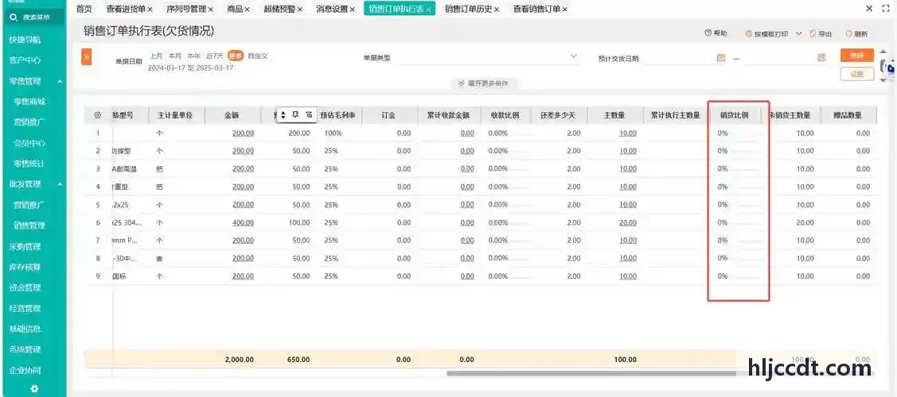Viewport: 897px width, 397px height.
Task: Switch to the 查看销售订单 tab
Action: [x=536, y=9]
